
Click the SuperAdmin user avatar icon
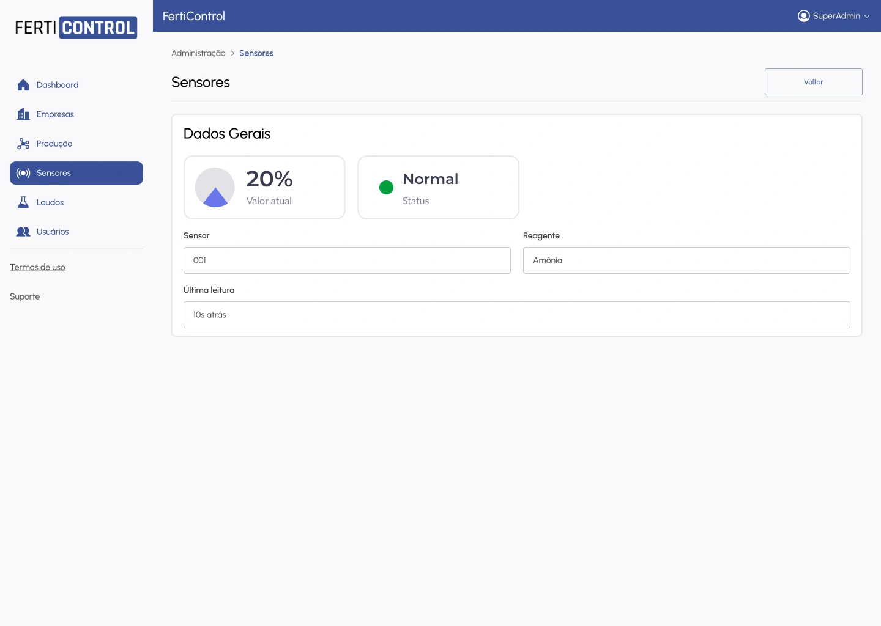click(803, 16)
